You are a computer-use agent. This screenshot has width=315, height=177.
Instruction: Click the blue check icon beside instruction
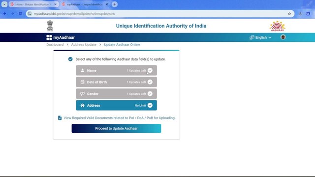70,59
